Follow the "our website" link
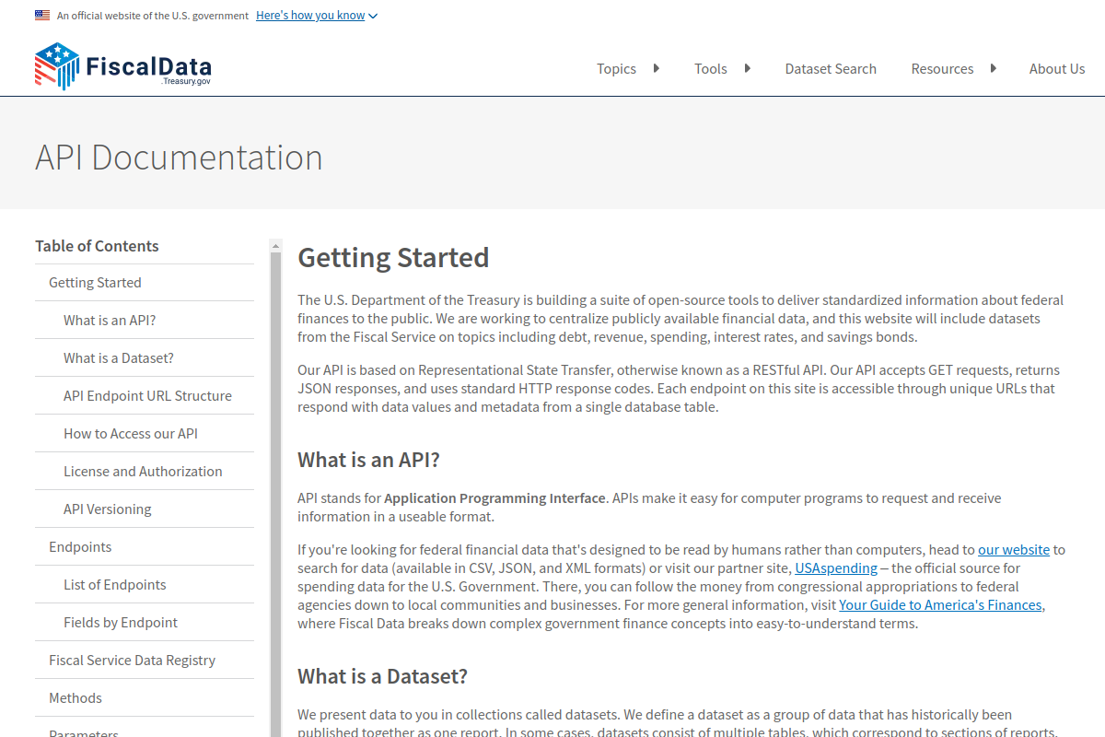1105x737 pixels. pos(1014,550)
